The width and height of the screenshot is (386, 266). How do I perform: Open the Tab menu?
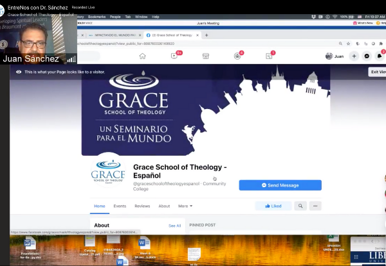(x=128, y=17)
